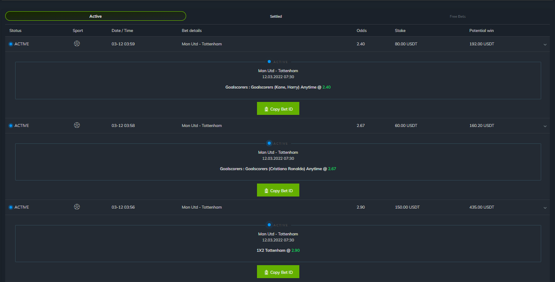Image resolution: width=555 pixels, height=282 pixels.
Task: Click the Bet details column header
Action: click(x=191, y=31)
